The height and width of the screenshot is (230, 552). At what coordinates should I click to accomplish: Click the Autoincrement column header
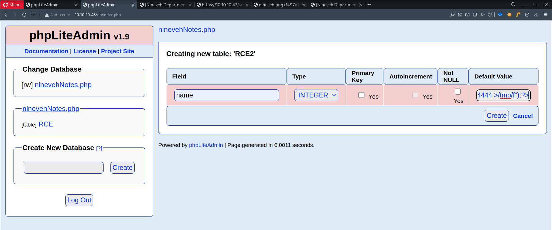[410, 76]
